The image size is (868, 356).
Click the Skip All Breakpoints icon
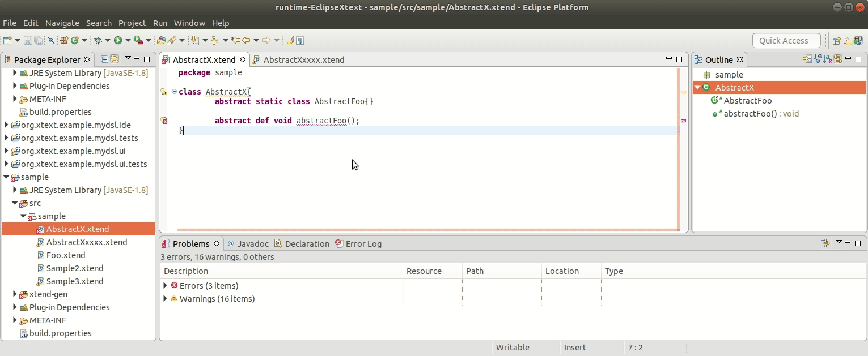point(51,40)
